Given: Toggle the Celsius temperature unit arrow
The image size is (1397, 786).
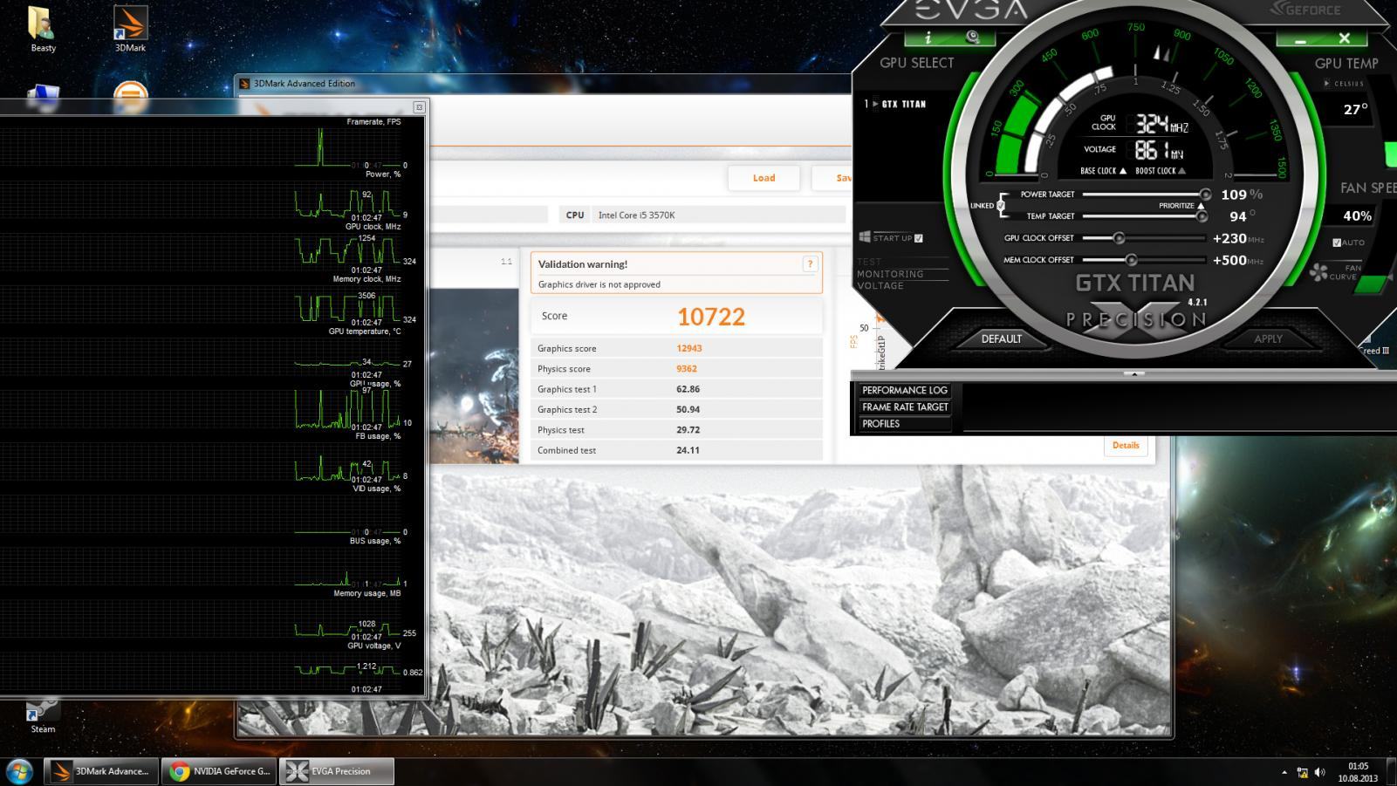Looking at the screenshot, I should coord(1327,84).
